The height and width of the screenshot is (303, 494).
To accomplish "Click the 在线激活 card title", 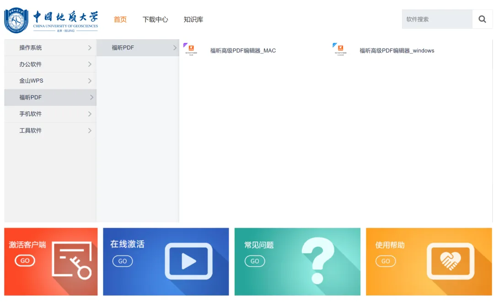I will pos(127,244).
